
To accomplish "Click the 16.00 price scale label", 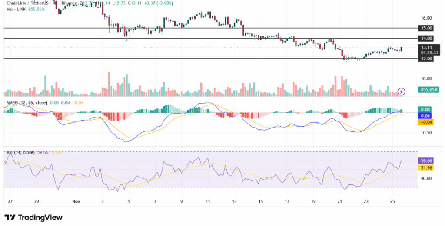I will click(425, 18).
